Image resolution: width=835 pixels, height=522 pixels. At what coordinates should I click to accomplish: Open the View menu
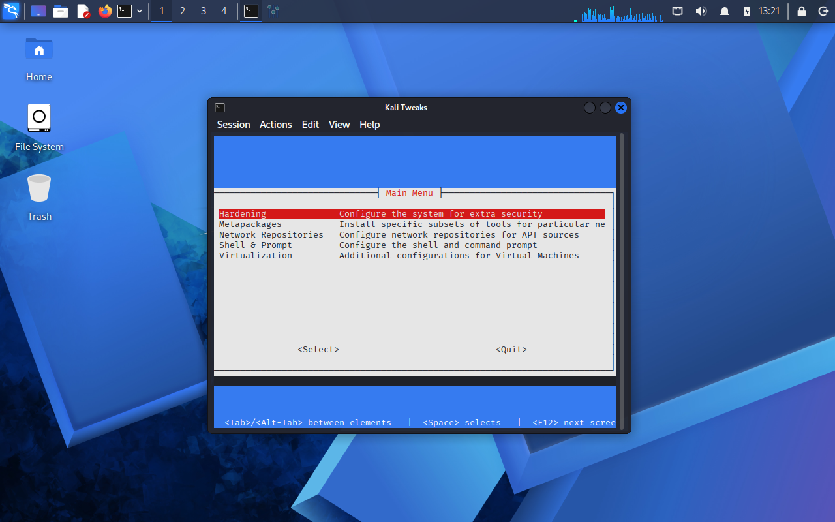339,125
